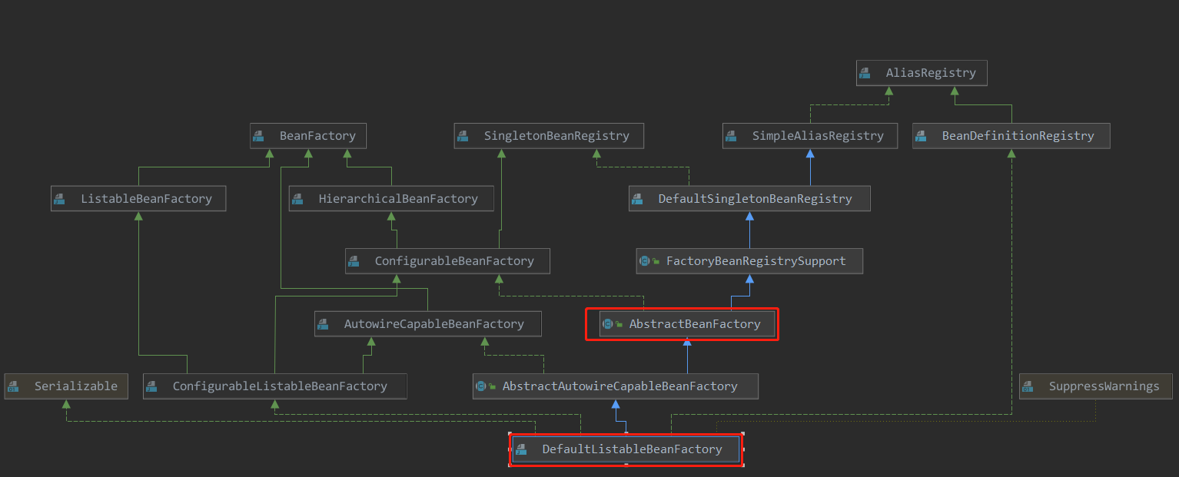Click the BeanDefinitionRegistry node

(1011, 136)
